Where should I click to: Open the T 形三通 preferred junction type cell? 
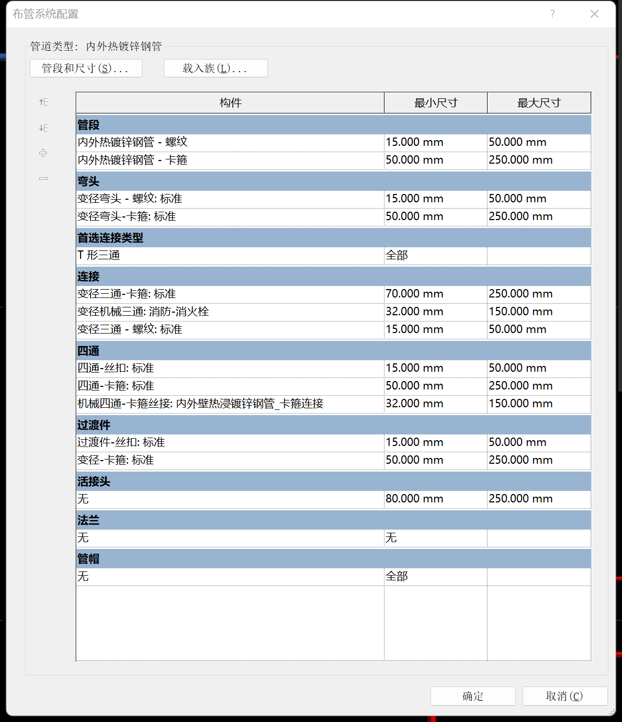click(230, 256)
